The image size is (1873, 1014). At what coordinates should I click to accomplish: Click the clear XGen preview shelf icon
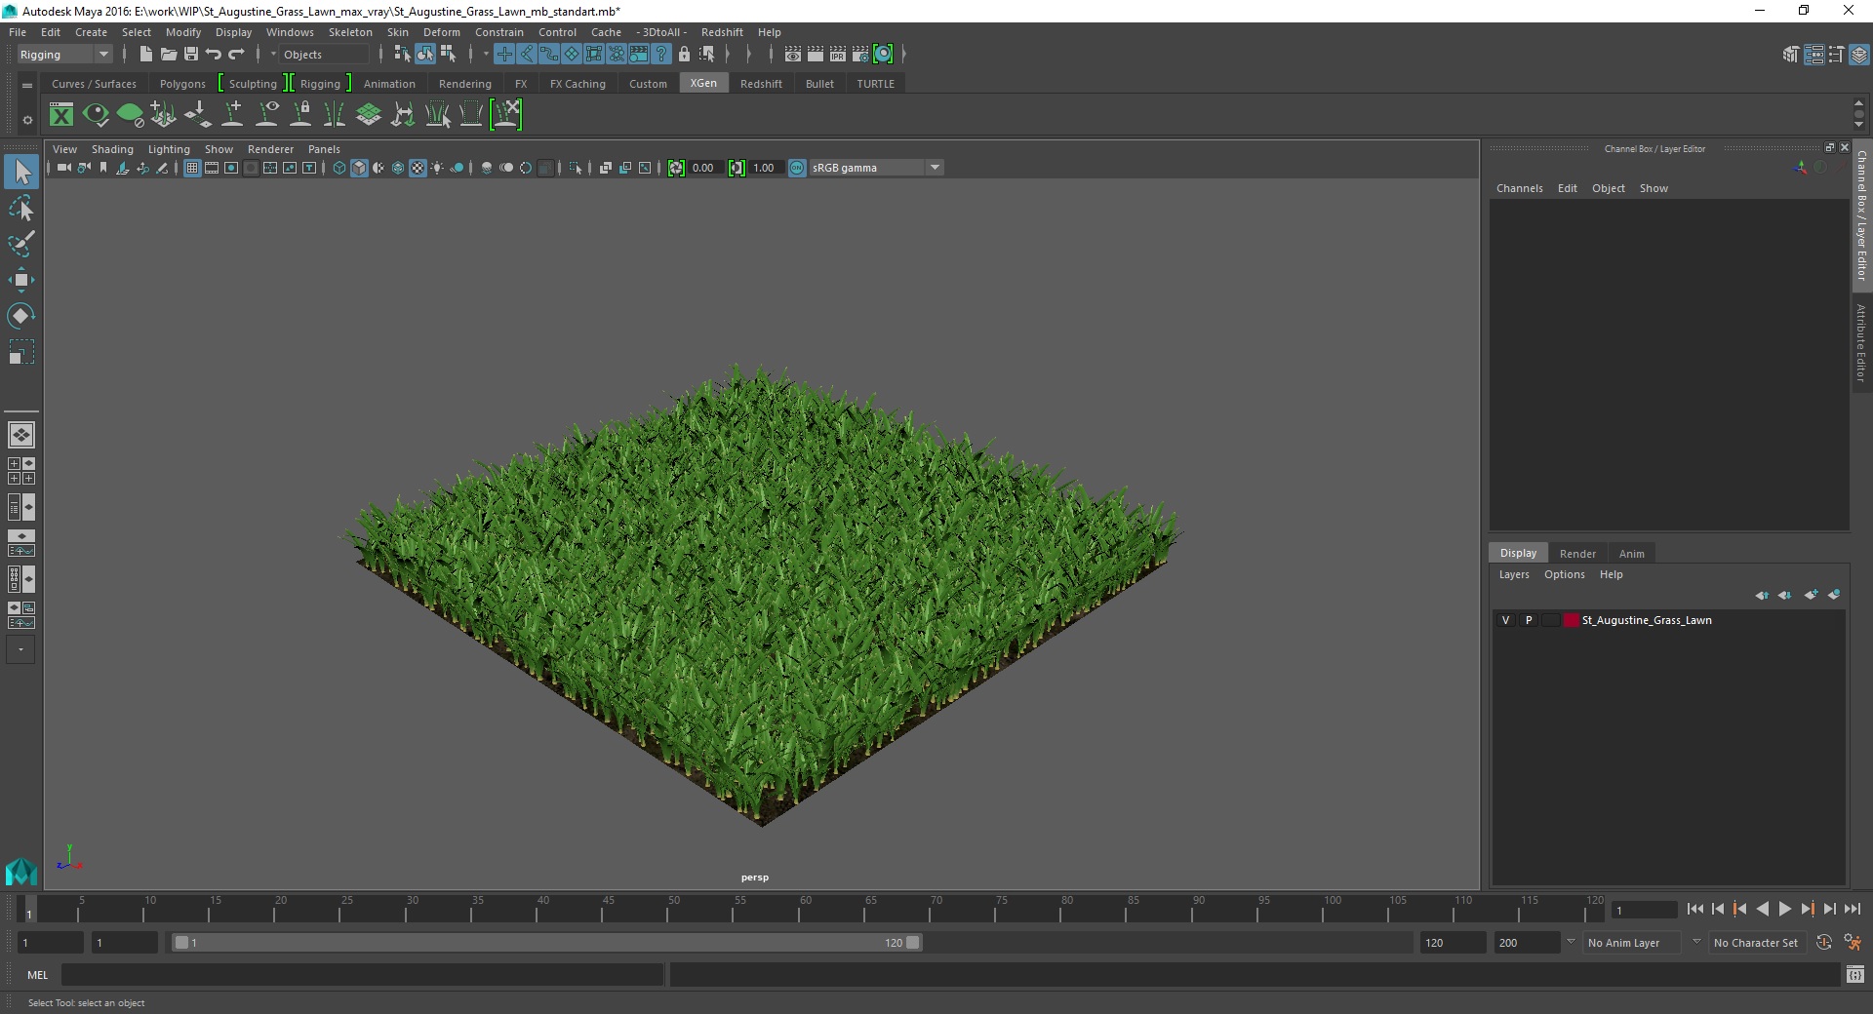[130, 115]
